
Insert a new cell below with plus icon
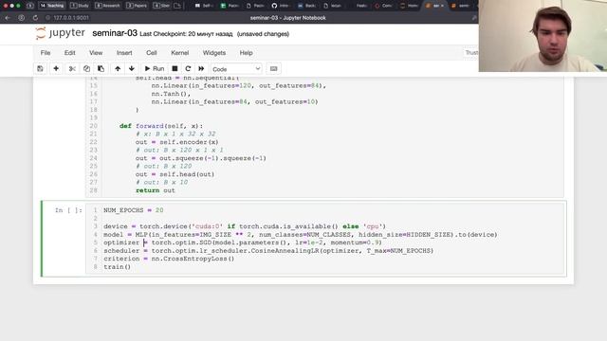pos(56,68)
